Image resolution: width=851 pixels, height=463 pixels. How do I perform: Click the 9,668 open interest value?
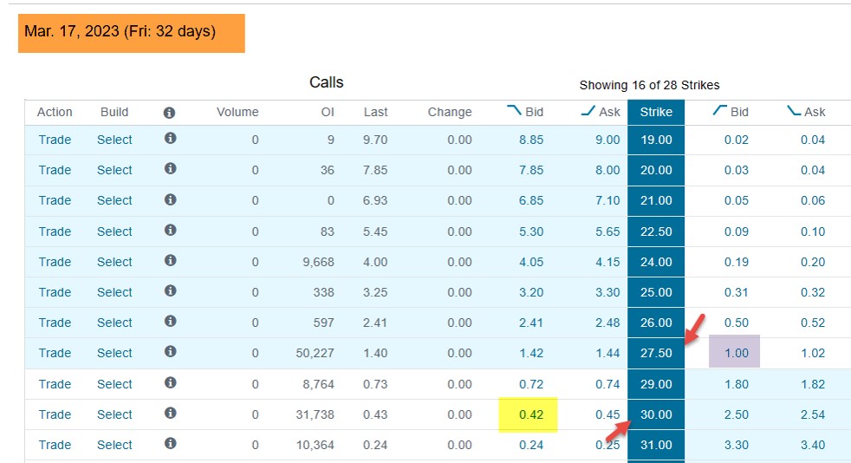point(319,262)
